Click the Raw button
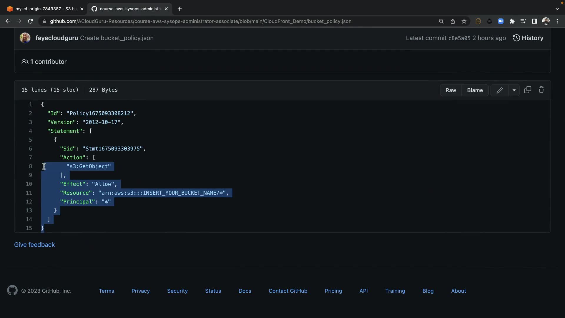The width and height of the screenshot is (565, 318). point(451,90)
